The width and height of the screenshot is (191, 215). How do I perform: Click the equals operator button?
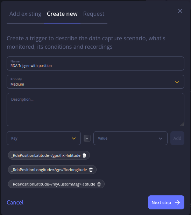pos(87,138)
